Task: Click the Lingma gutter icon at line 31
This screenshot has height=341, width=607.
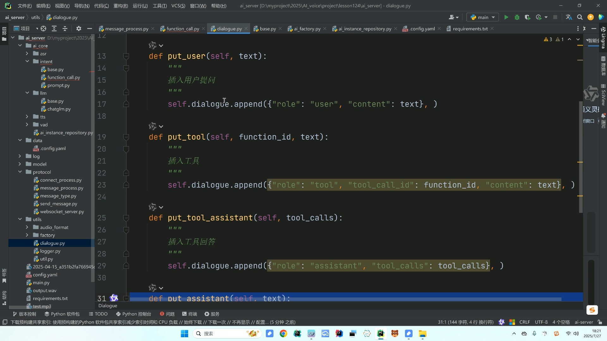Action: coord(114,298)
